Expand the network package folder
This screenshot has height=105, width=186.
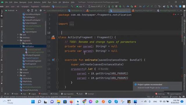tap(18, 73)
